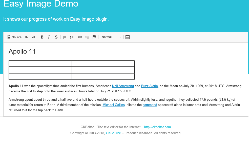Toggle bold formatting
249x148 pixels.
(x=42, y=37)
